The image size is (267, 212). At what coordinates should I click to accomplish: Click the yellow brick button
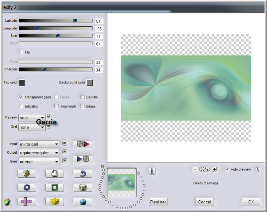tap(54, 202)
